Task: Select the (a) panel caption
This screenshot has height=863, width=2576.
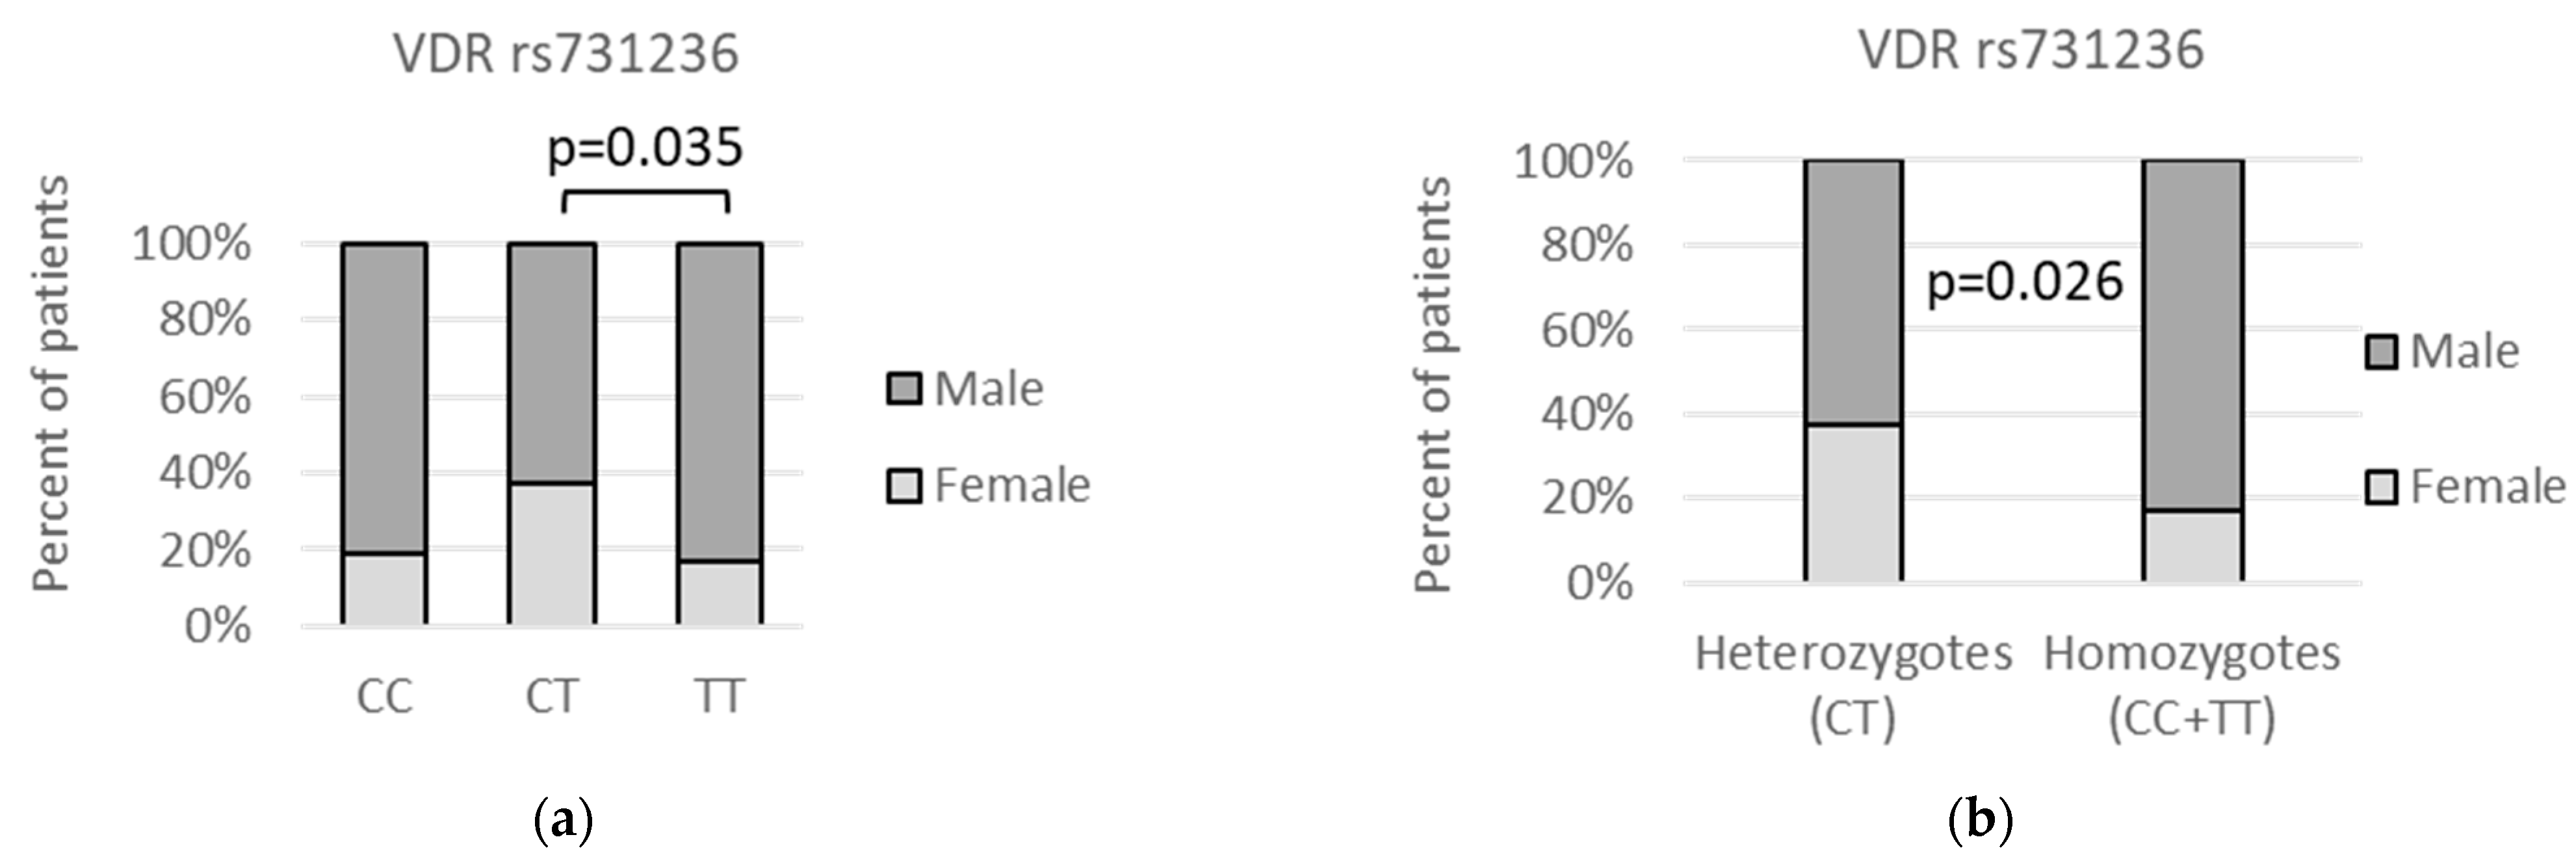Action: tap(564, 822)
